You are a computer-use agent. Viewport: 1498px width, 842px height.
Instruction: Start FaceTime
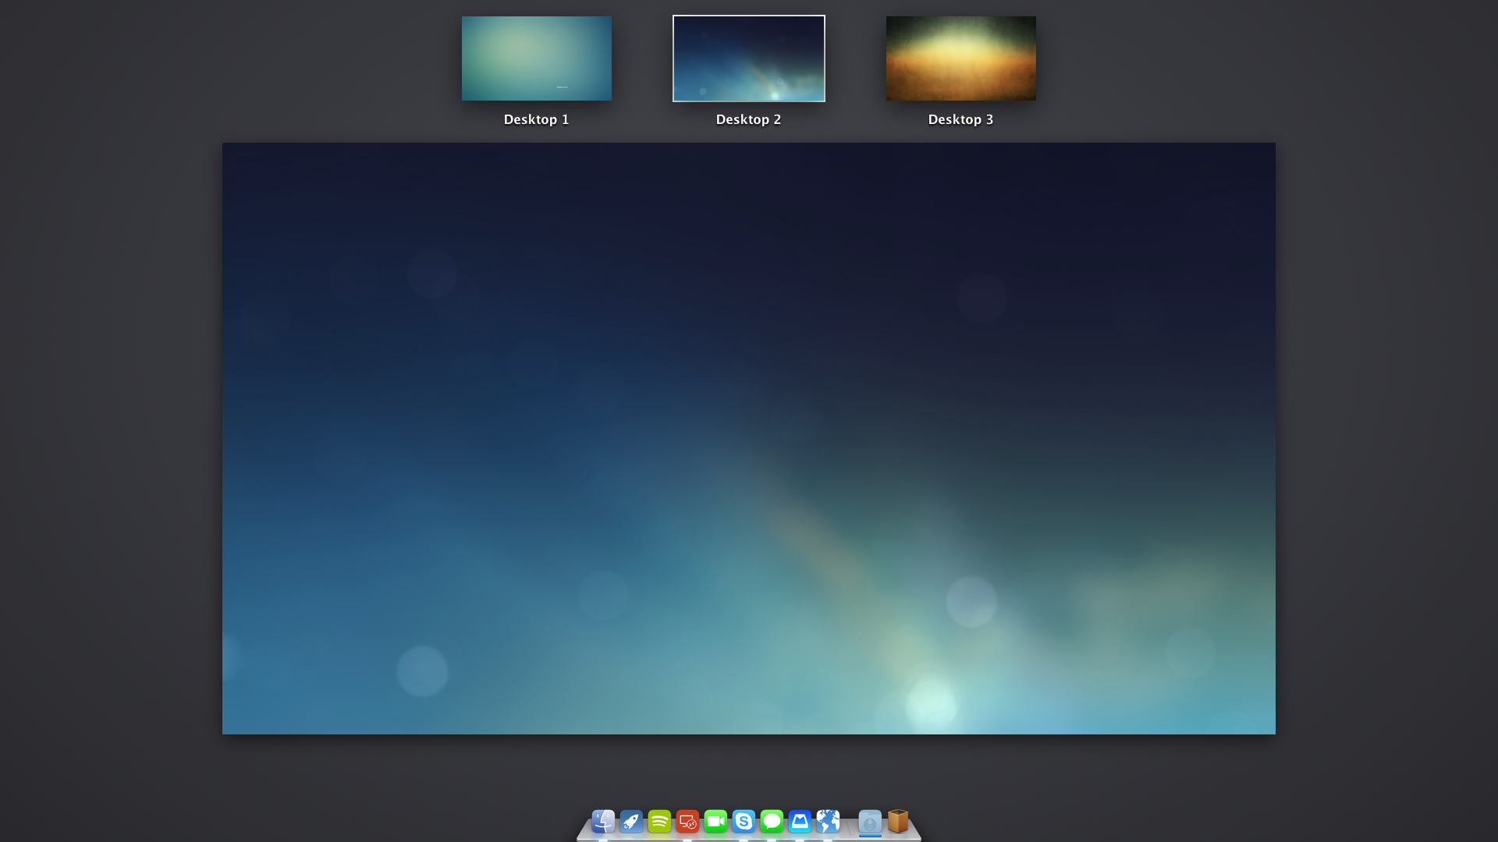(x=715, y=822)
